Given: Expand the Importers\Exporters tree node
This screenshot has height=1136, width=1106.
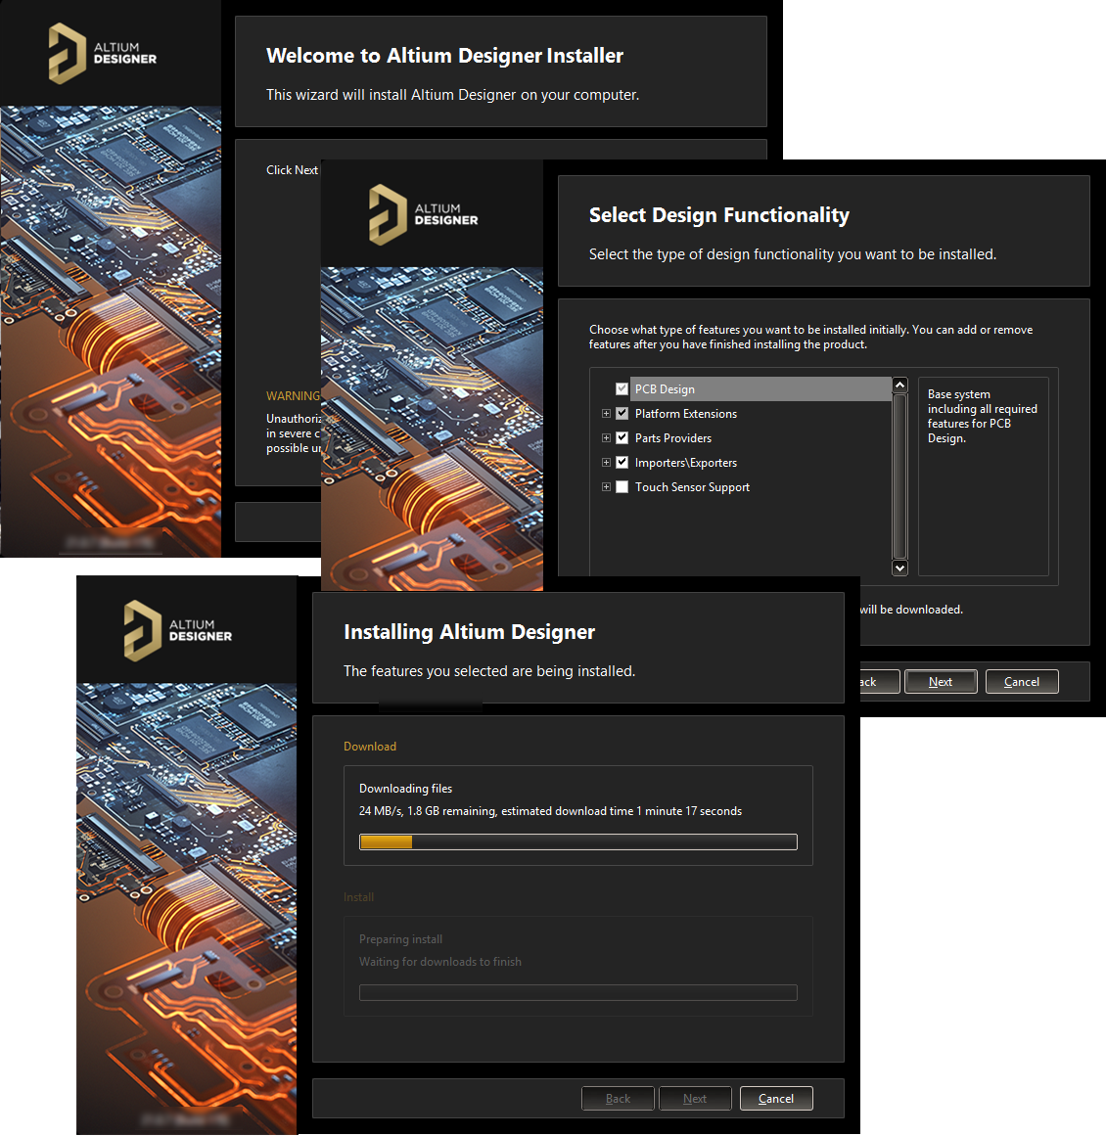Looking at the screenshot, I should [x=606, y=463].
